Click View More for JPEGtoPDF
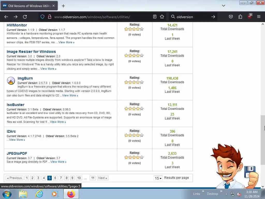 point(58,162)
